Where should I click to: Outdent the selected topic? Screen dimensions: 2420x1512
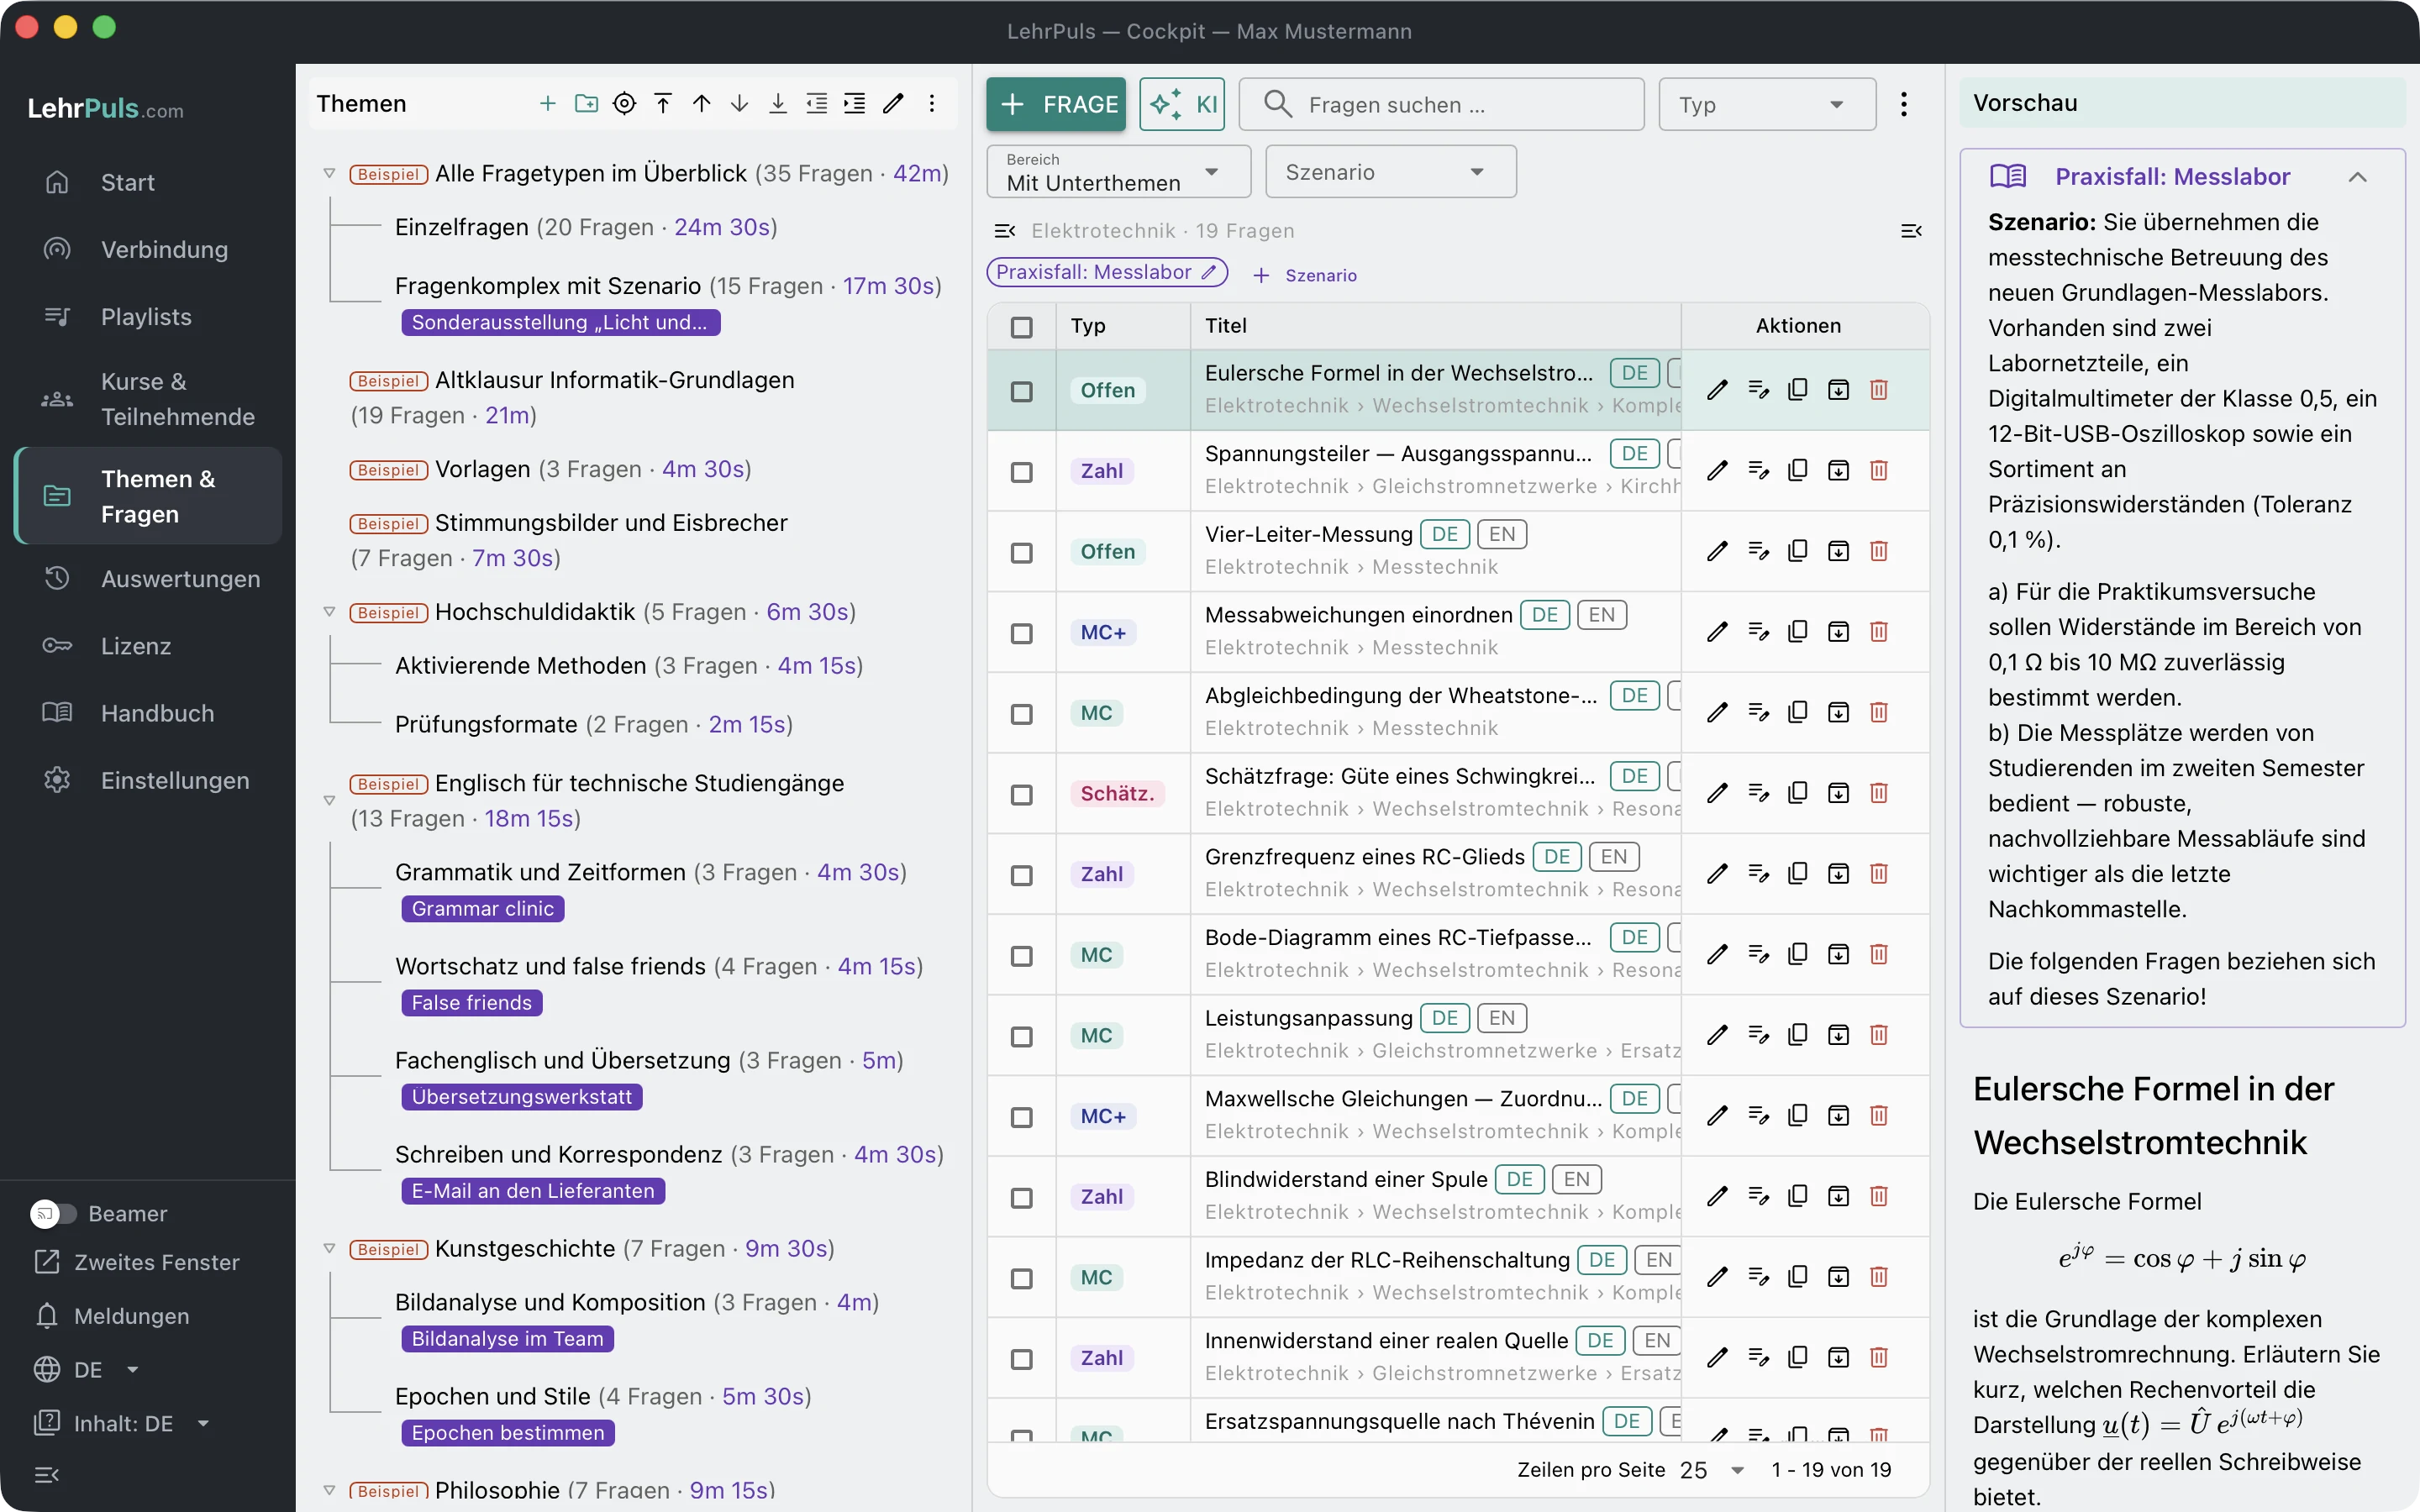817,104
